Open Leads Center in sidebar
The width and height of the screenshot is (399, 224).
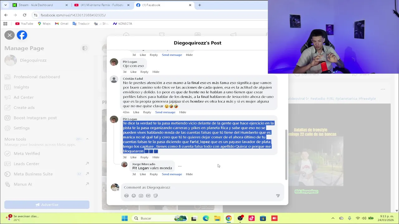click(26, 164)
